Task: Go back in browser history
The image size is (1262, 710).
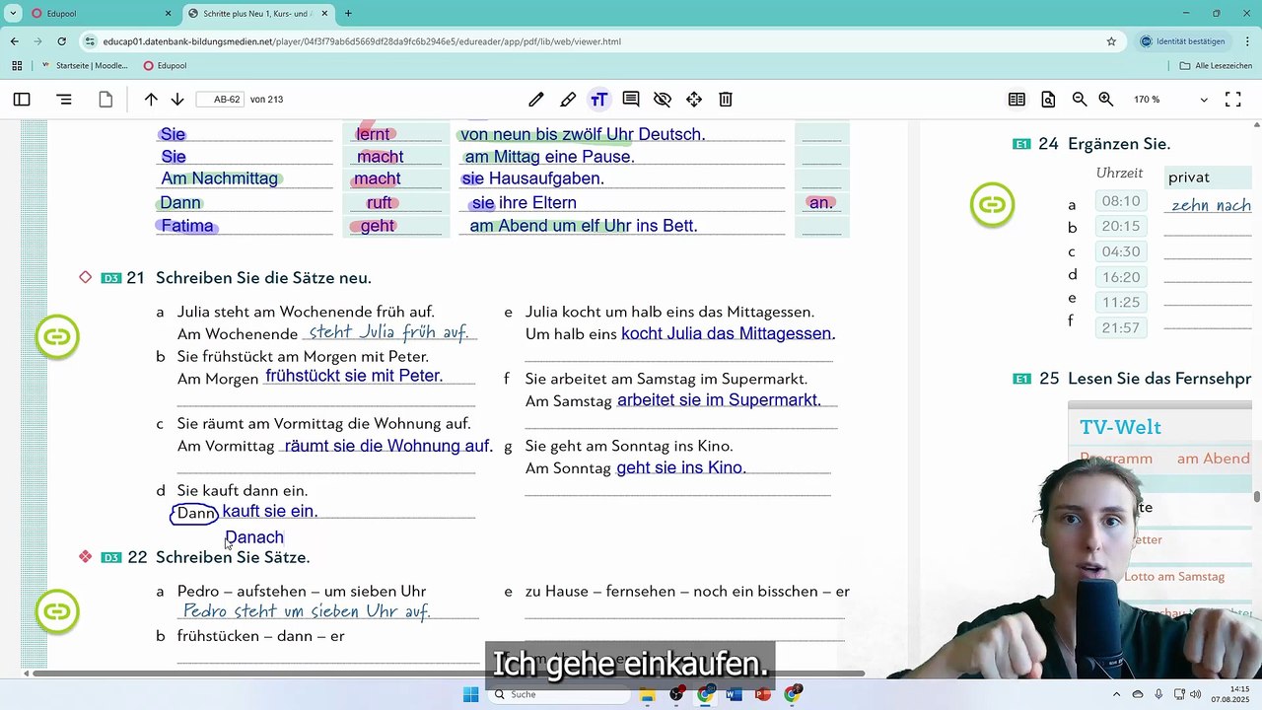Action: [14, 41]
